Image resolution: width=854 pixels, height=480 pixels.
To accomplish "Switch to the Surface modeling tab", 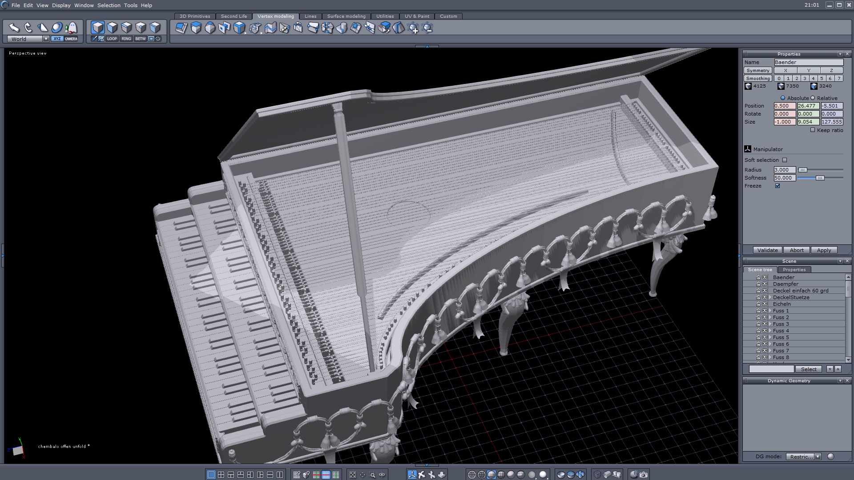I will tap(346, 16).
